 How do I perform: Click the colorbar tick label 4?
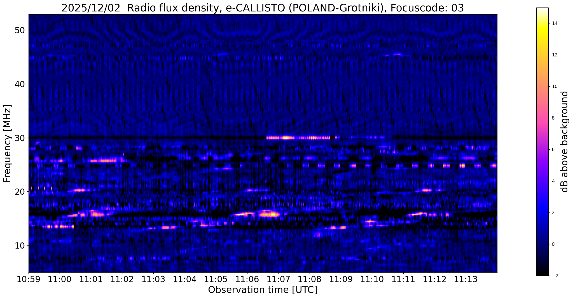[553, 181]
